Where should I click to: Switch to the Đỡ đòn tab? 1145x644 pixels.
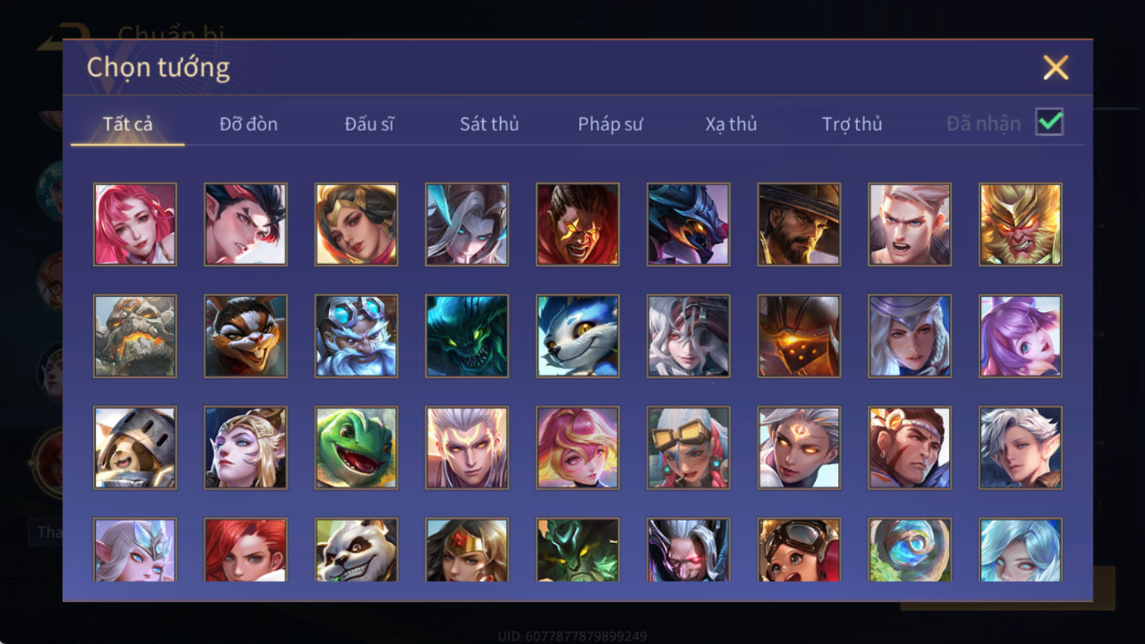pyautogui.click(x=248, y=124)
